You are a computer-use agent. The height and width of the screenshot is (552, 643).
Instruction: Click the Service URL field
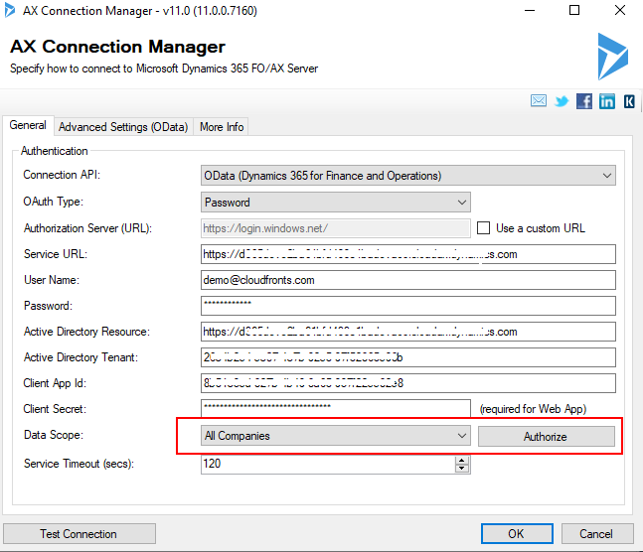click(408, 254)
